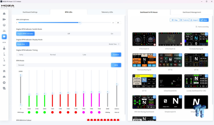The height and width of the screenshot is (125, 214).
Task: Open the Home page from the sidebar
Action: click(x=4, y=14)
